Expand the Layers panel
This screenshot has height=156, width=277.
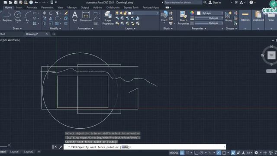pos(130,28)
